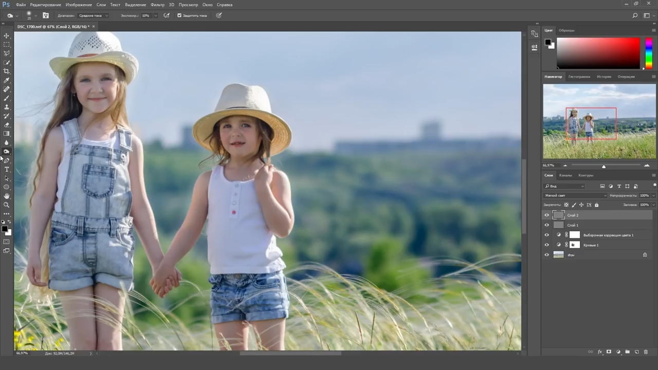Switch to the Образцы tab
Image resolution: width=658 pixels, height=370 pixels.
566,30
